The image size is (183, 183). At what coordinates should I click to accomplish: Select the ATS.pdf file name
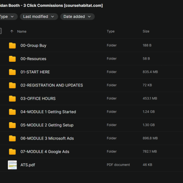(x=28, y=165)
